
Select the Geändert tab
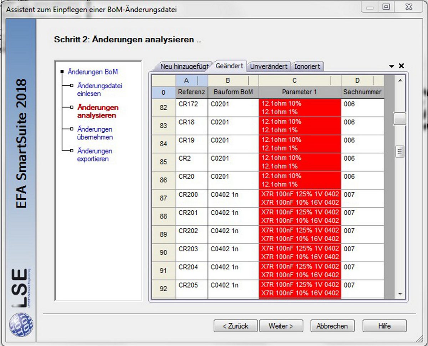[x=229, y=65]
